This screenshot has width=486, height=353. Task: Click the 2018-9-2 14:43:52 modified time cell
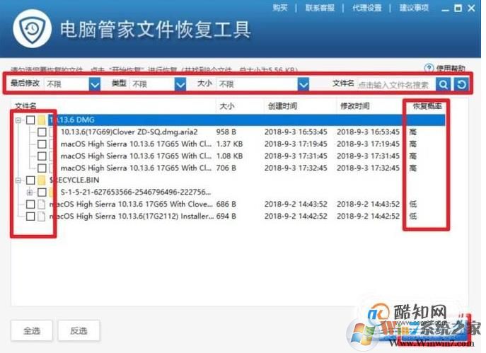(369, 204)
